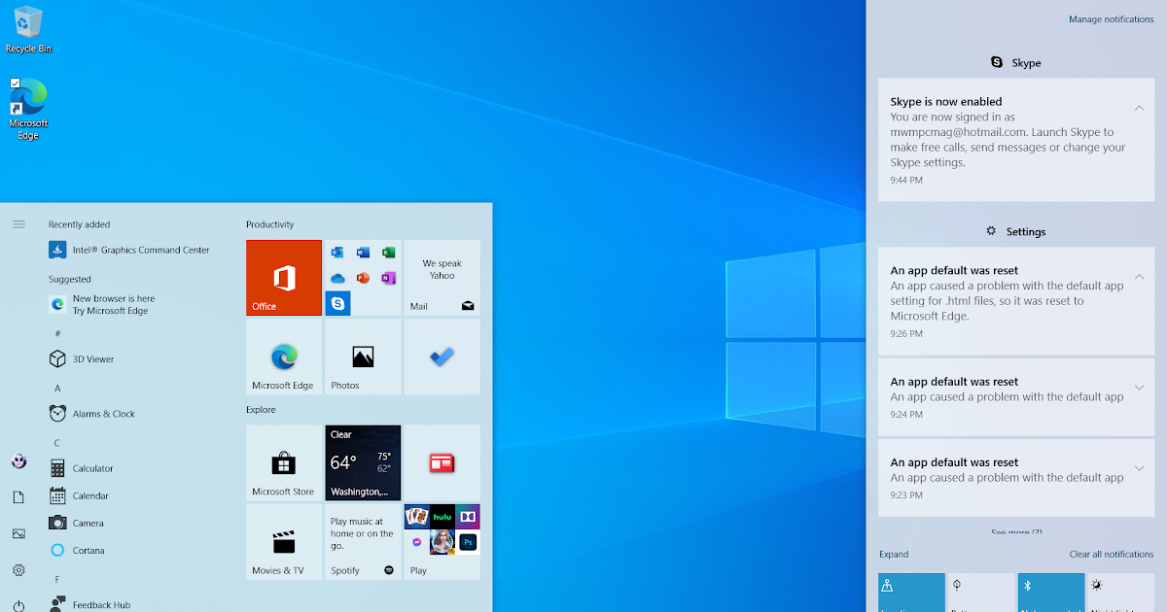Click Manage notifications link
This screenshot has width=1167, height=612.
click(x=1112, y=19)
